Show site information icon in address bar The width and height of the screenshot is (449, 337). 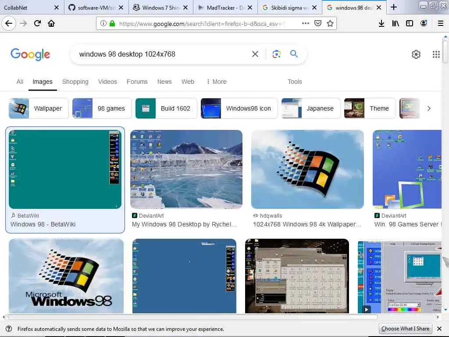point(103,24)
